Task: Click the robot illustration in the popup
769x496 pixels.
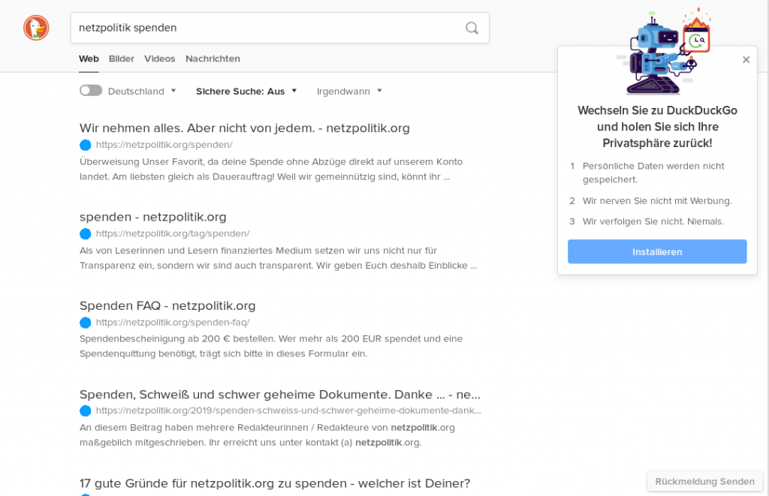Action: (x=663, y=53)
